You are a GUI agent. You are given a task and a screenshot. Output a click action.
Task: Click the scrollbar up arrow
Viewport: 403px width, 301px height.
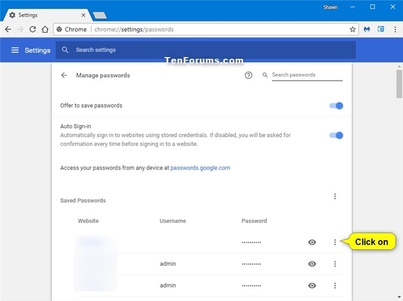pyautogui.click(x=399, y=66)
